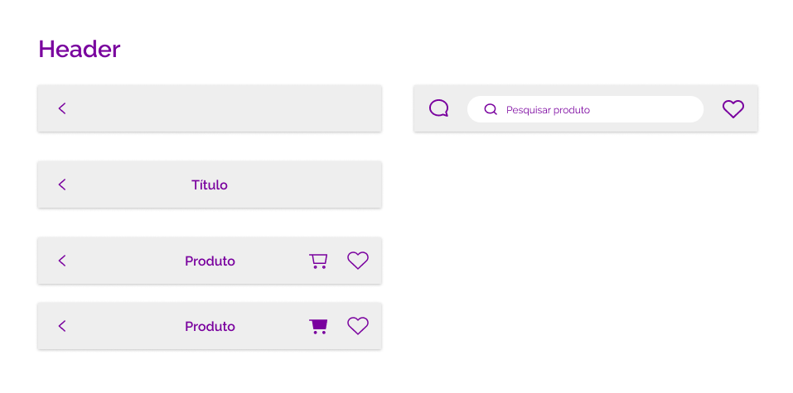Open the chat bubble icon
The width and height of the screenshot is (793, 393).
(438, 108)
